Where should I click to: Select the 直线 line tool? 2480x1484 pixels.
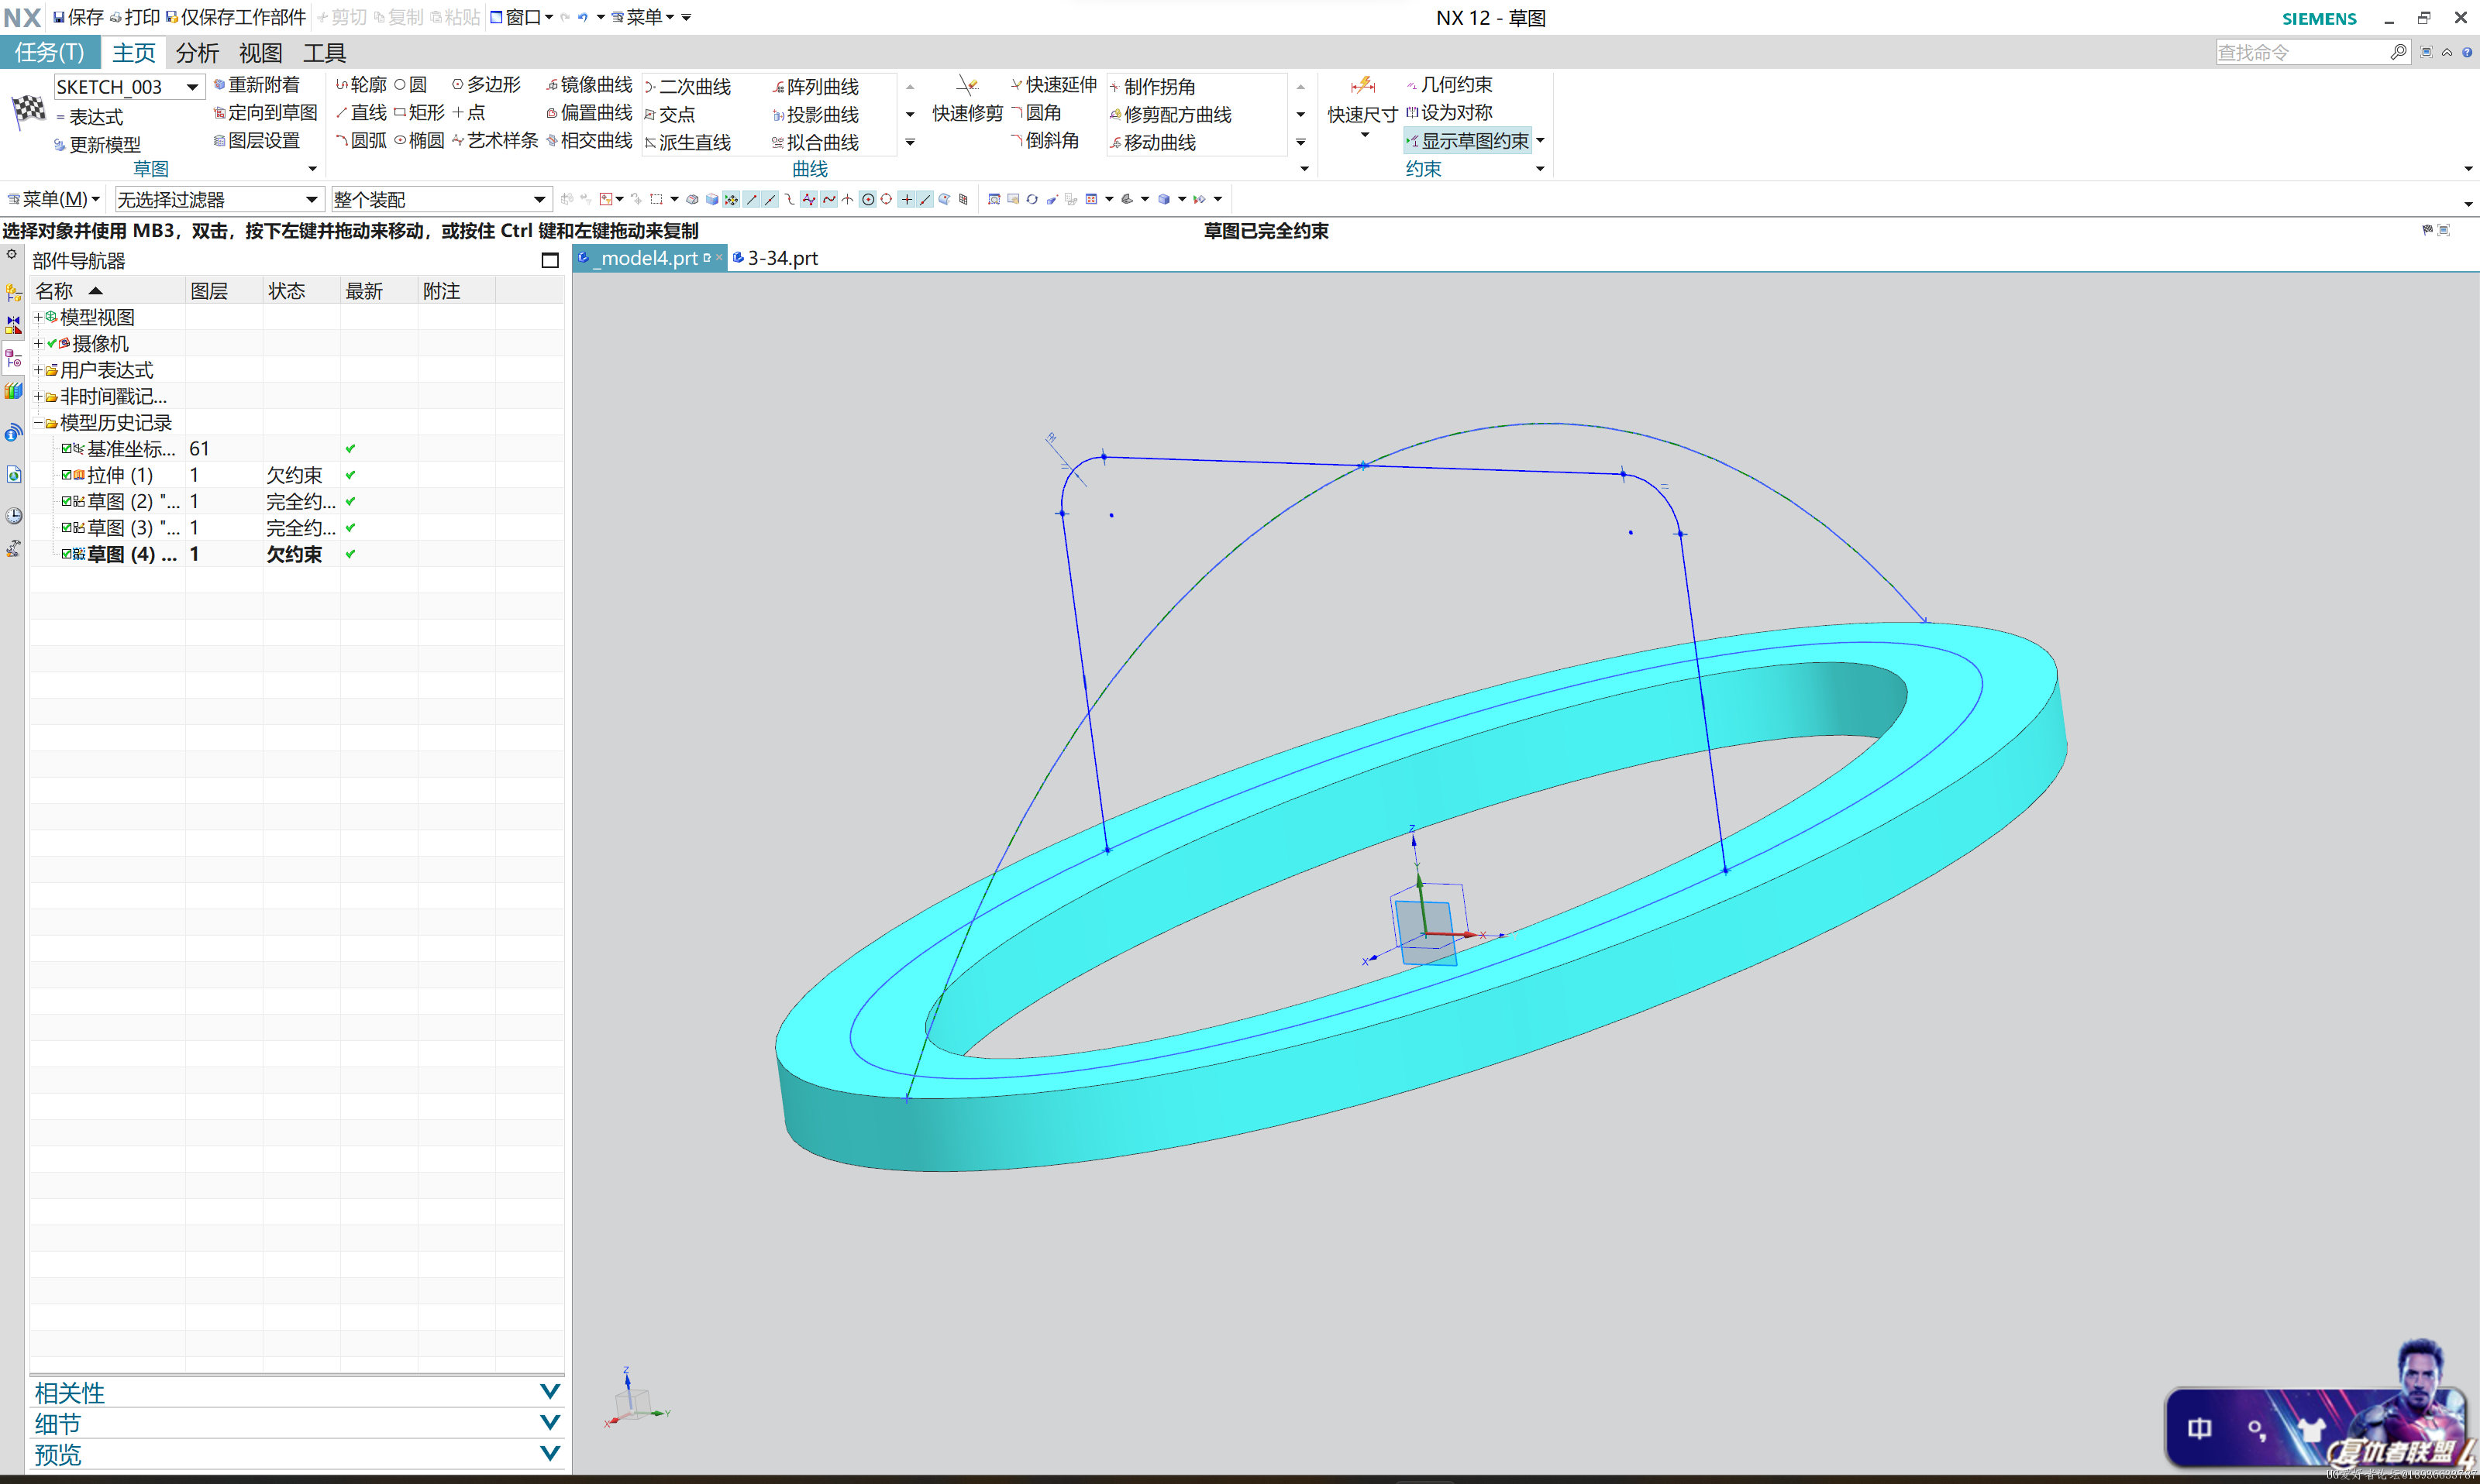tap(361, 112)
